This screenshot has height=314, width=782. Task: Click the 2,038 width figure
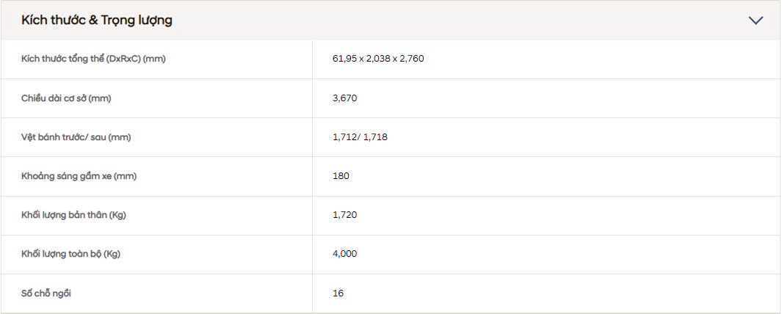(380, 59)
